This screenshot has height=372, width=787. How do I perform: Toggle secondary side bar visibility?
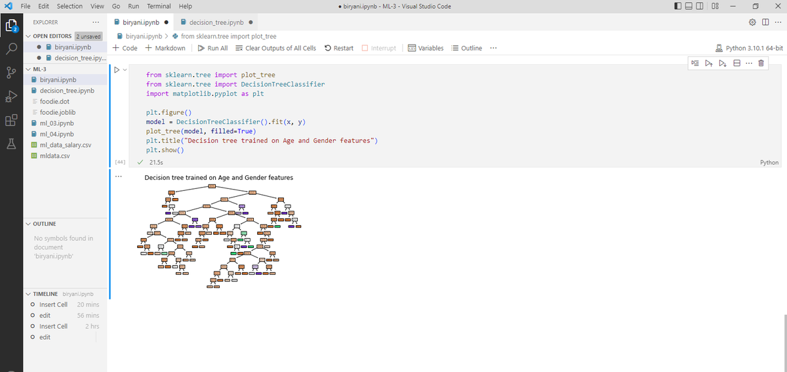(x=700, y=6)
